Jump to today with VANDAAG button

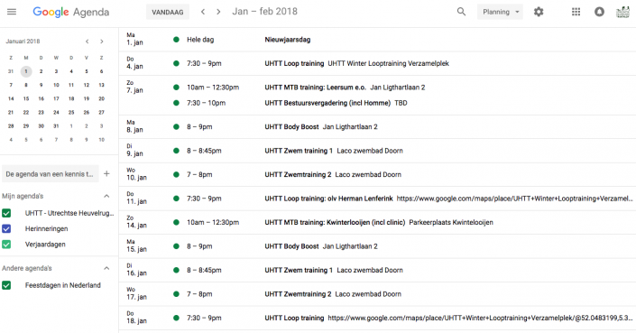(168, 12)
